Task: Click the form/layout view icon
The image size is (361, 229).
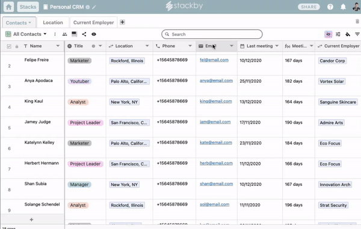Action: point(74,34)
